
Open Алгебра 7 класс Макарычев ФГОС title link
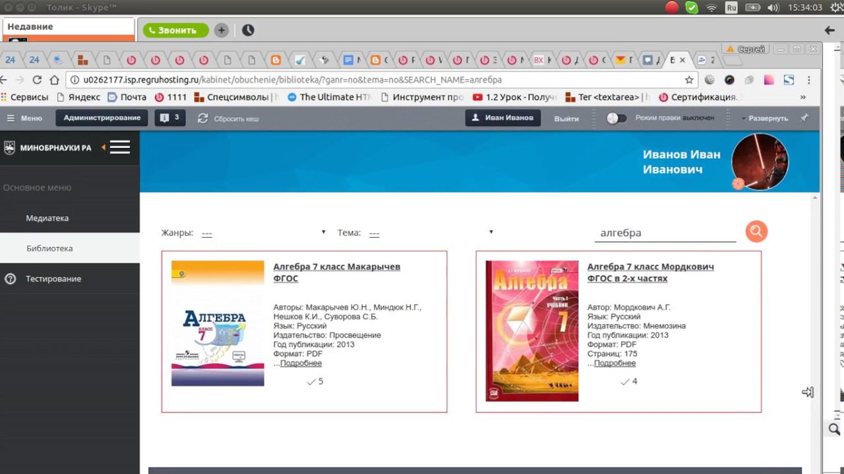pyautogui.click(x=337, y=273)
